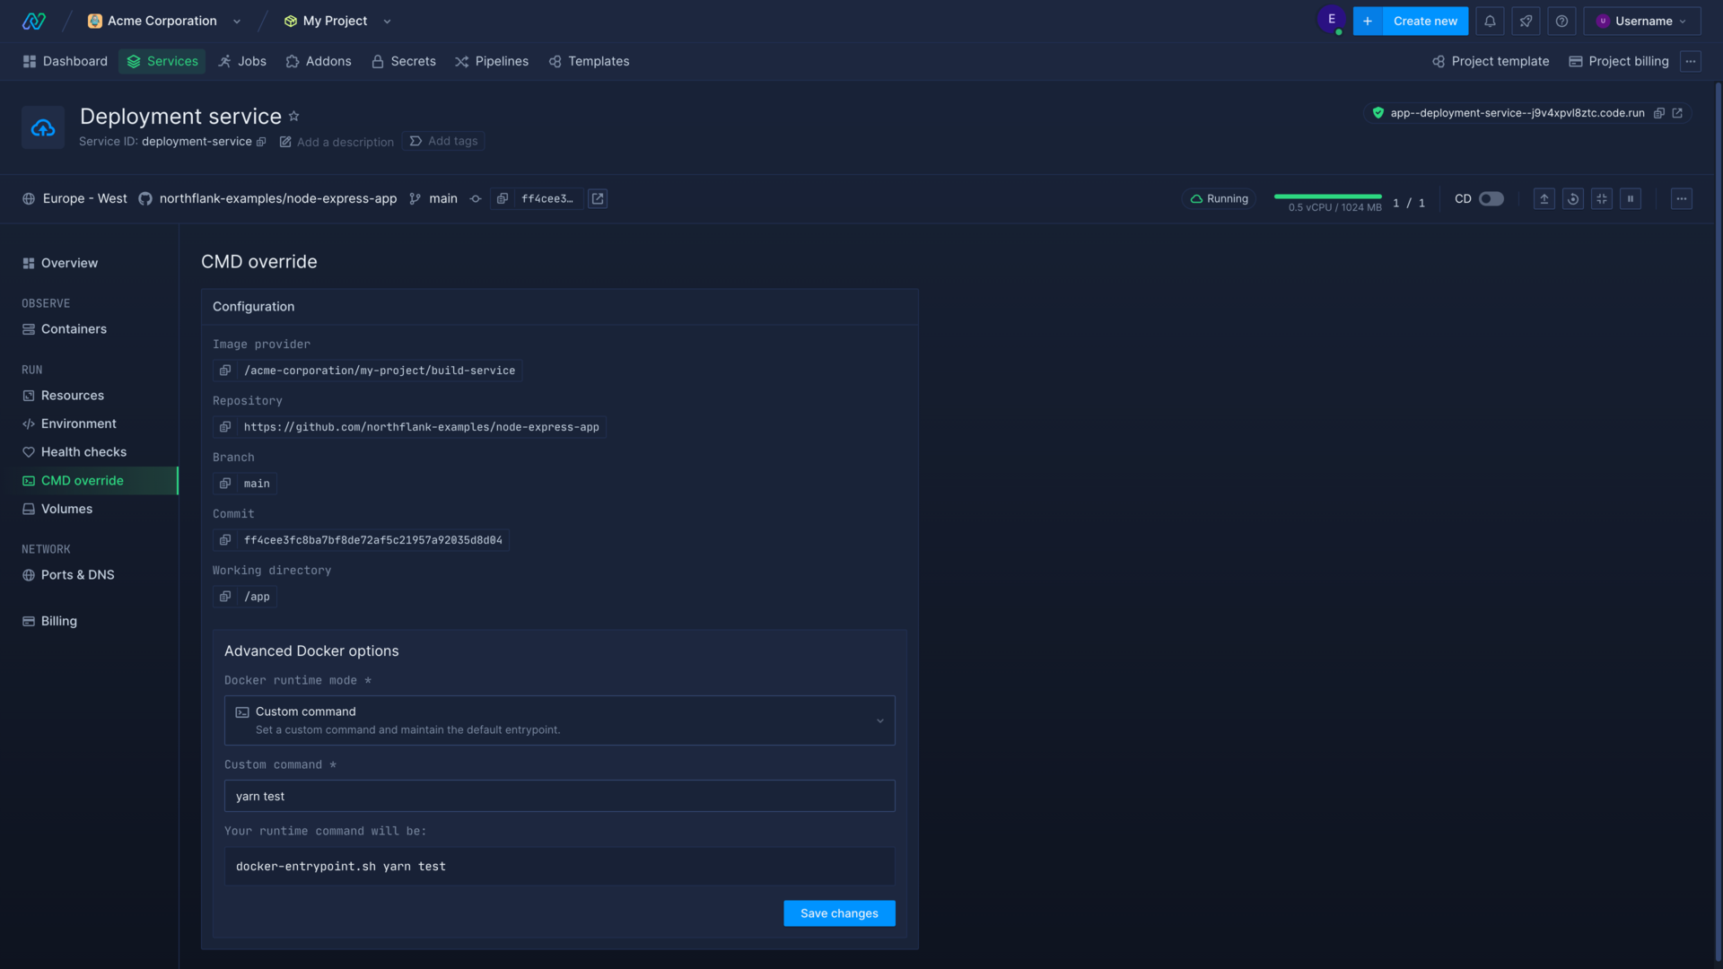The image size is (1723, 969).
Task: Open the Secrets tab
Action: [x=404, y=61]
